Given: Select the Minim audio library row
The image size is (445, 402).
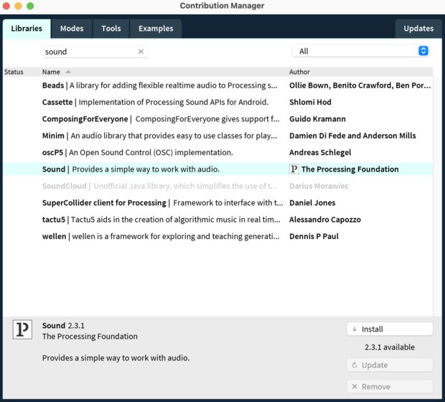Looking at the screenshot, I should point(218,136).
